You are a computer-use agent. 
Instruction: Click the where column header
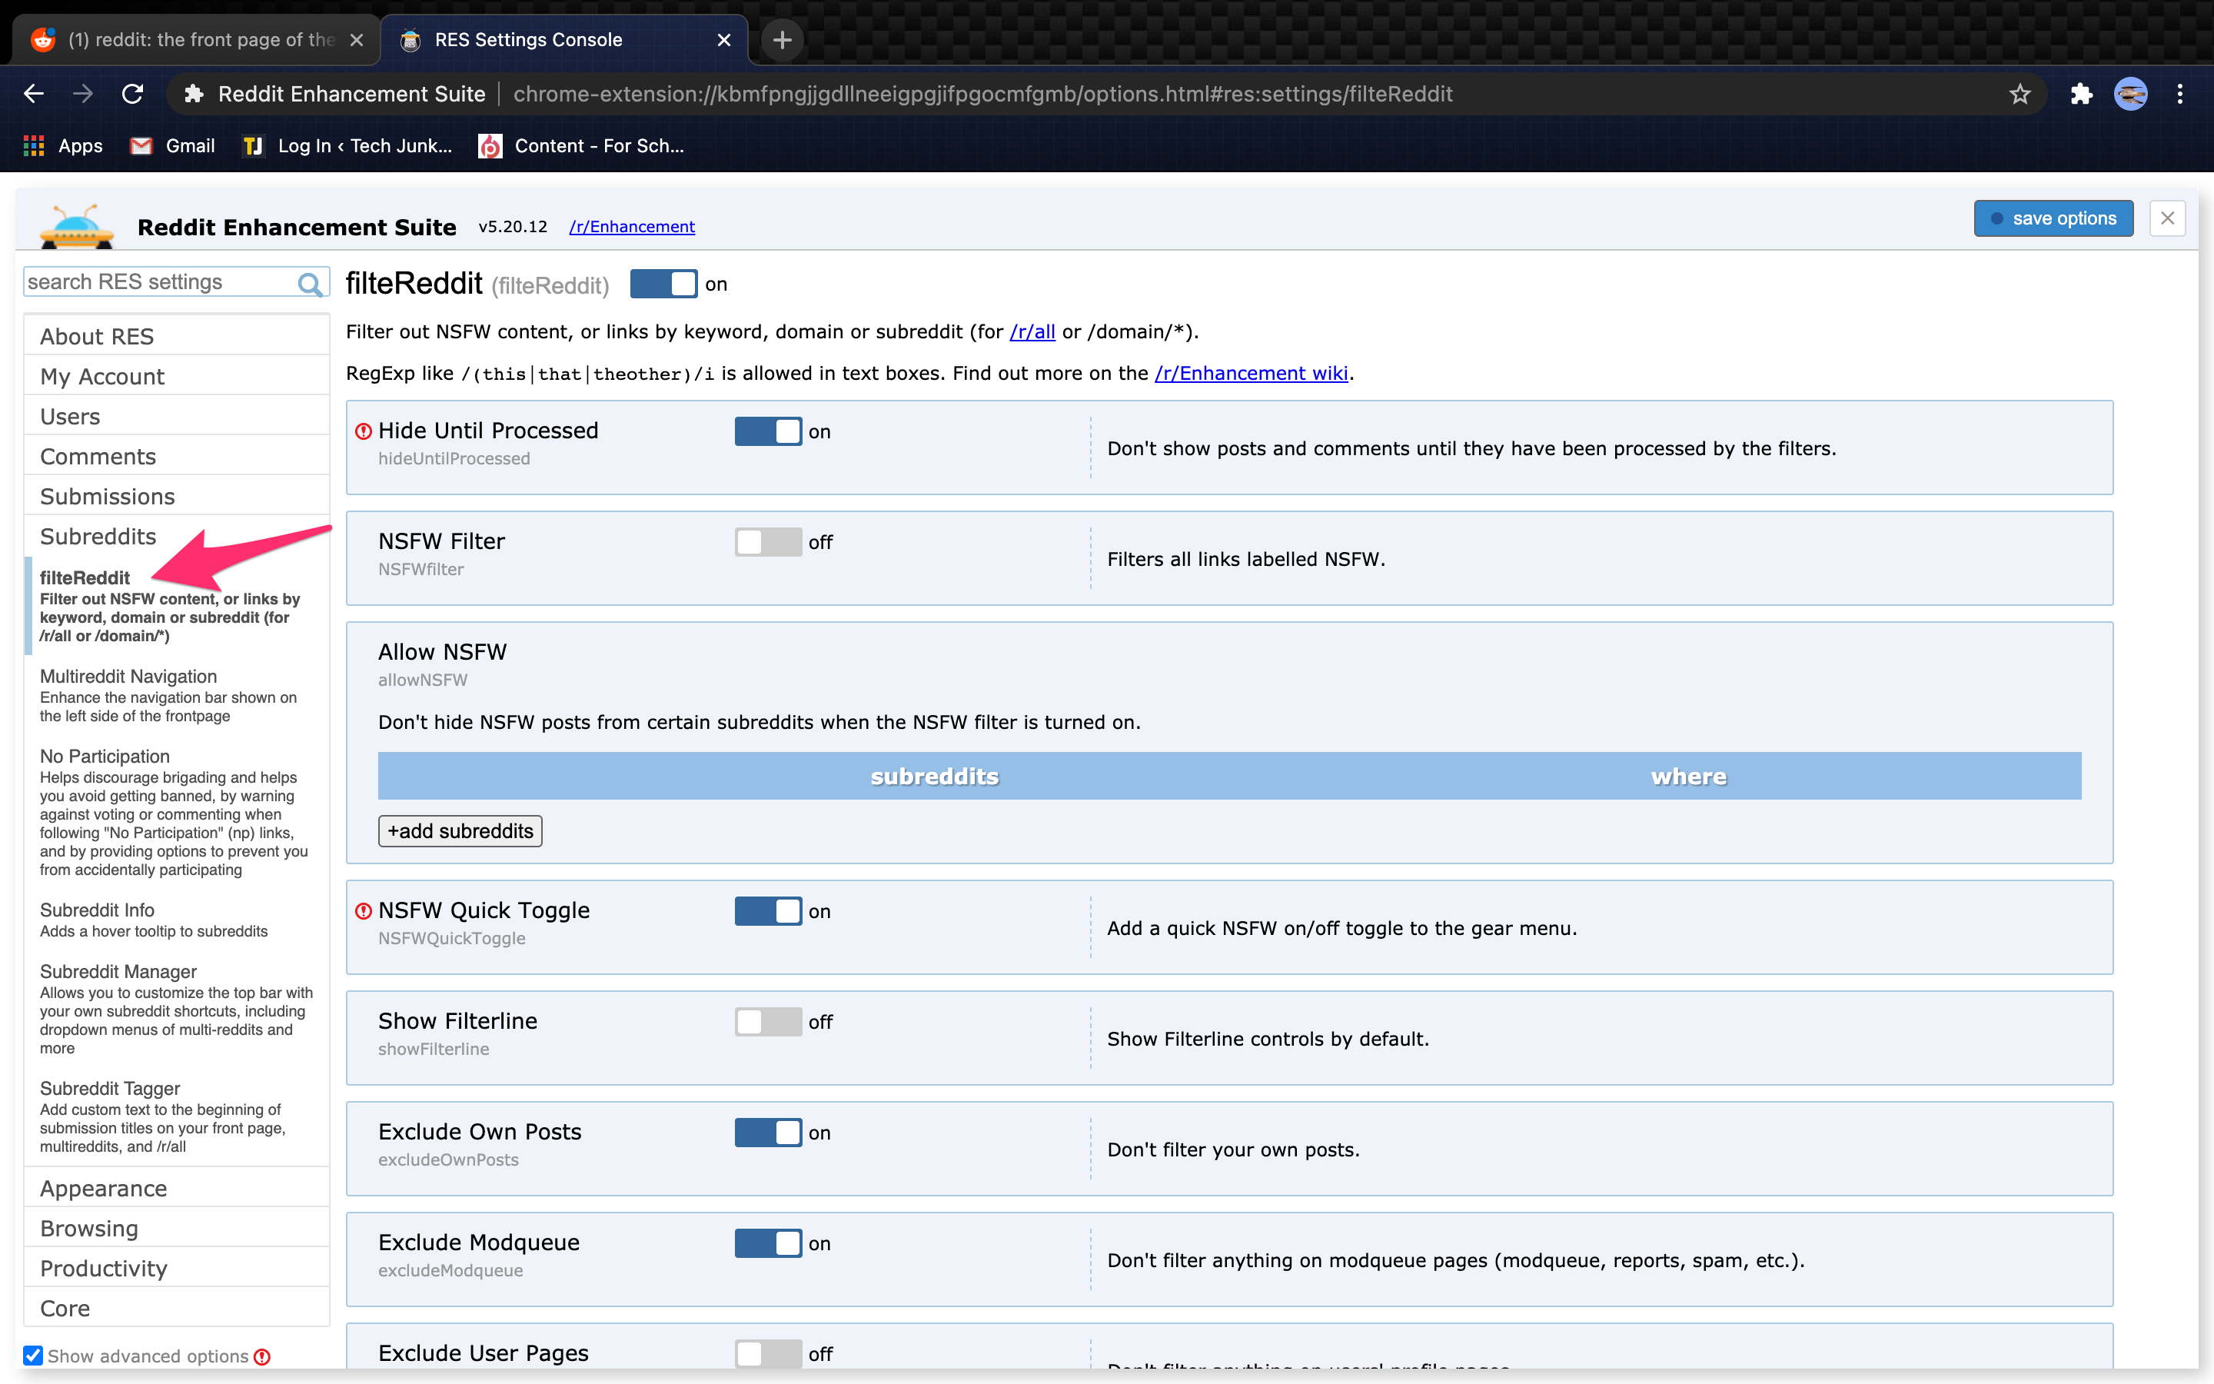tap(1689, 777)
